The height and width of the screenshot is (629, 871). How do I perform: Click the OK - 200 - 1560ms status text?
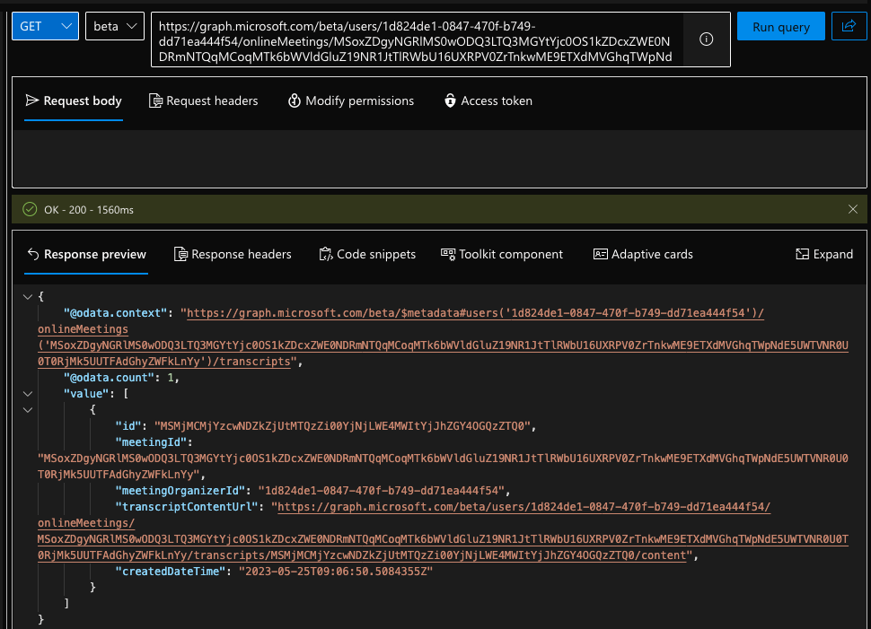[89, 210]
